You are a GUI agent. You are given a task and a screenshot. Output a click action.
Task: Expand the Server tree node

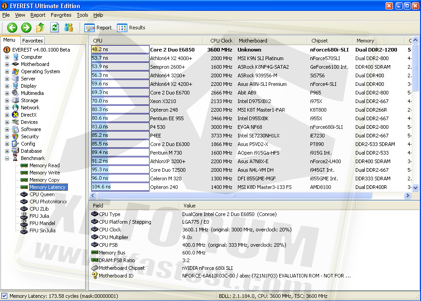[x=7, y=79]
